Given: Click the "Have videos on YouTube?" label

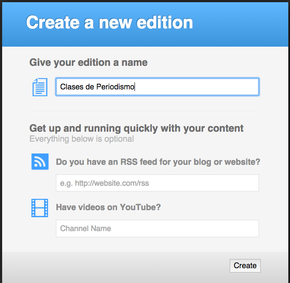Looking at the screenshot, I should [x=108, y=207].
